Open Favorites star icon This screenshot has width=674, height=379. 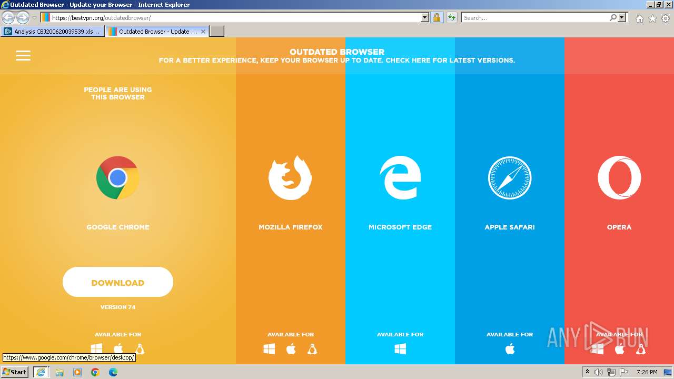(652, 18)
